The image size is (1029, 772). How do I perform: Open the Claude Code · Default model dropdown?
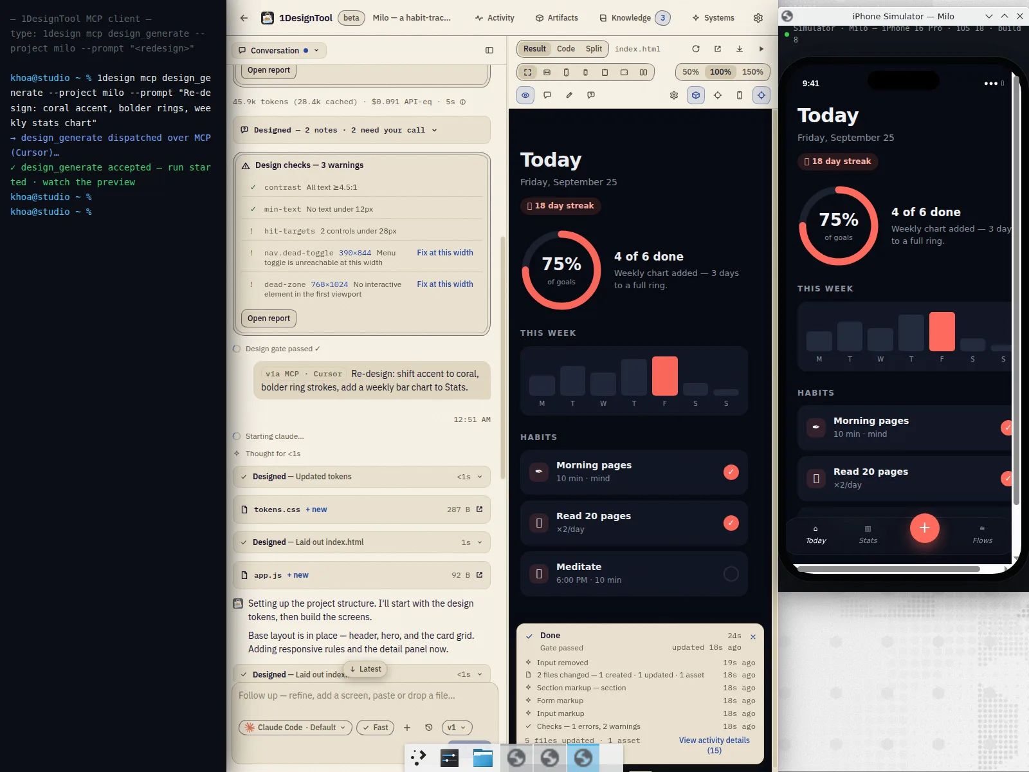[x=295, y=728]
